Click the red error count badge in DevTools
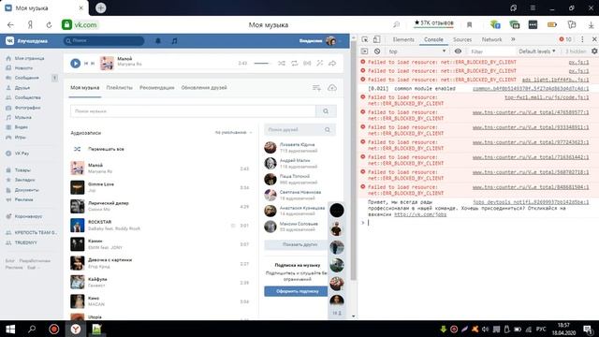 565,39
